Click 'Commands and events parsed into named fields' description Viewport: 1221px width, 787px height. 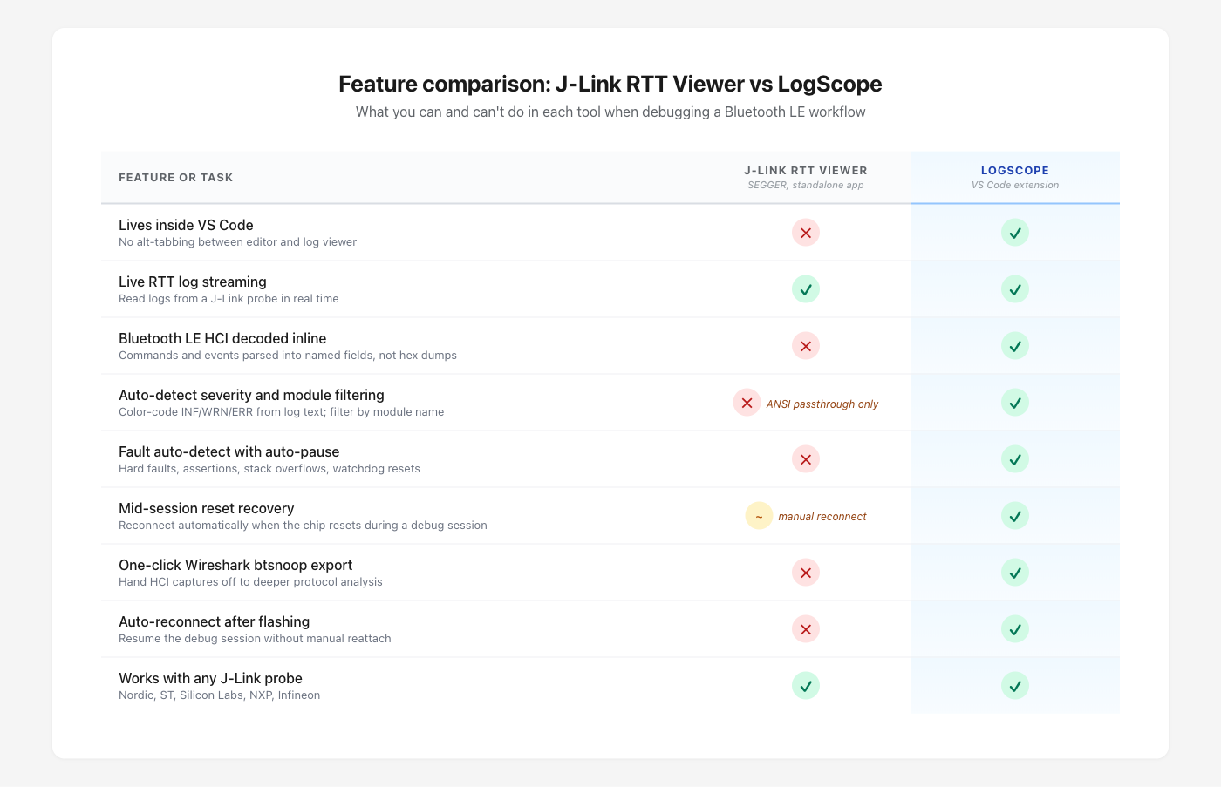pyautogui.click(x=288, y=356)
